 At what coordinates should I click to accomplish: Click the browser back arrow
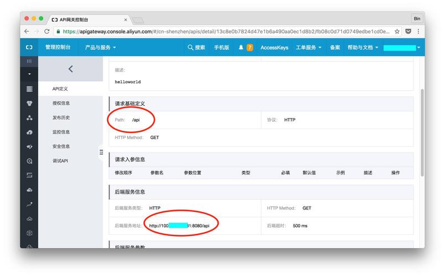[27, 31]
